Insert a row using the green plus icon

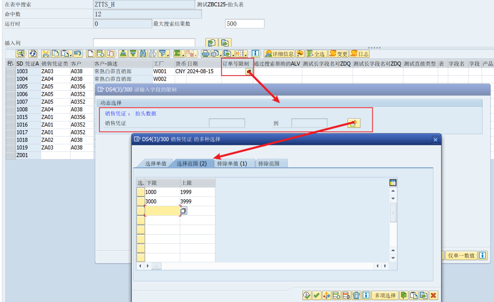(x=100, y=54)
